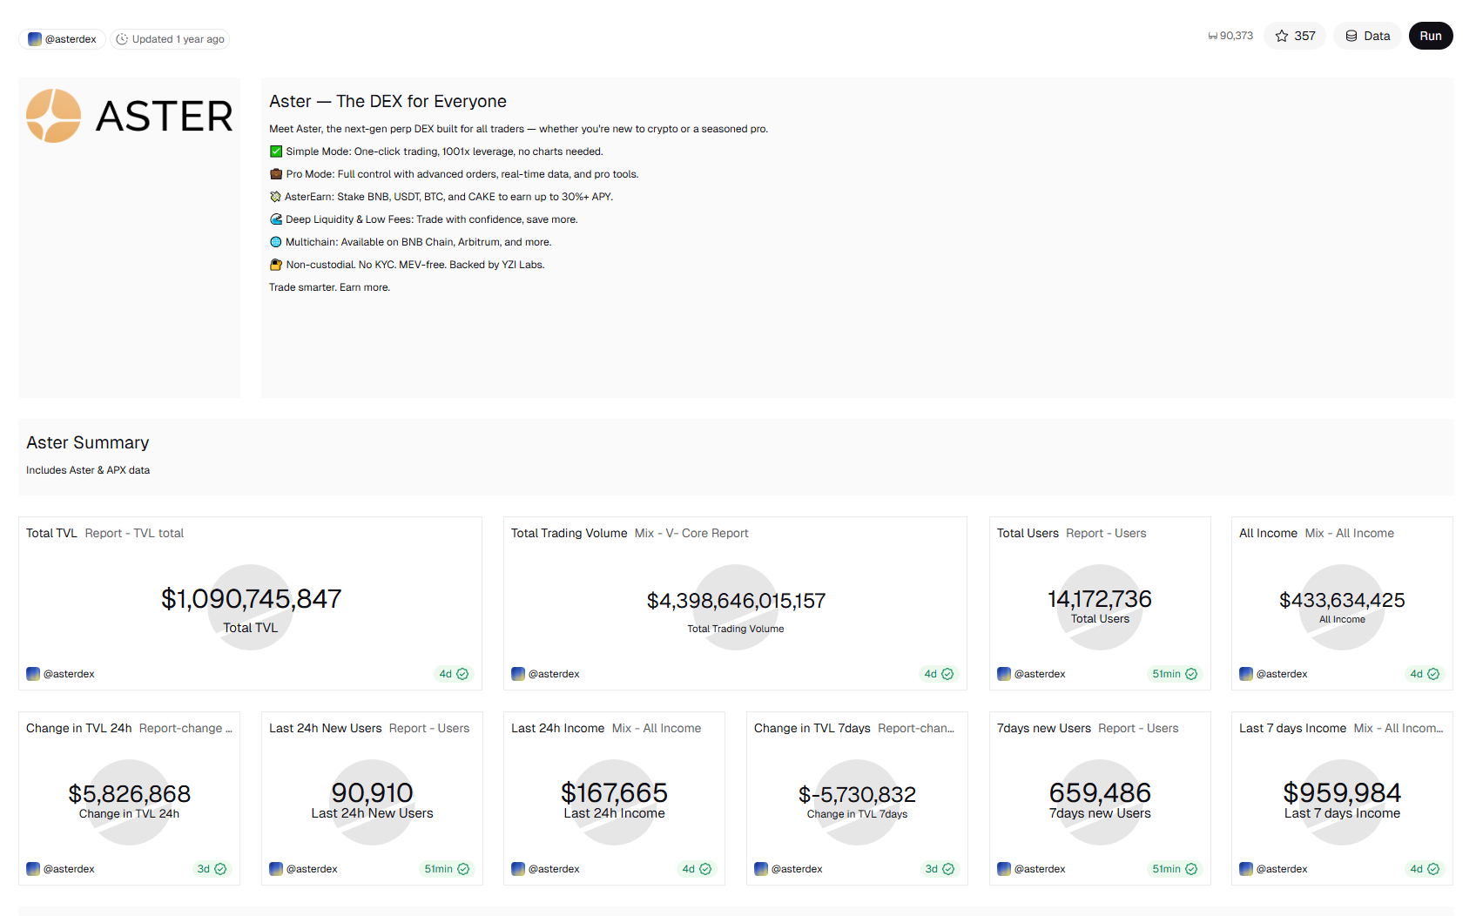Open the @asterdex author tag at top

tap(62, 39)
